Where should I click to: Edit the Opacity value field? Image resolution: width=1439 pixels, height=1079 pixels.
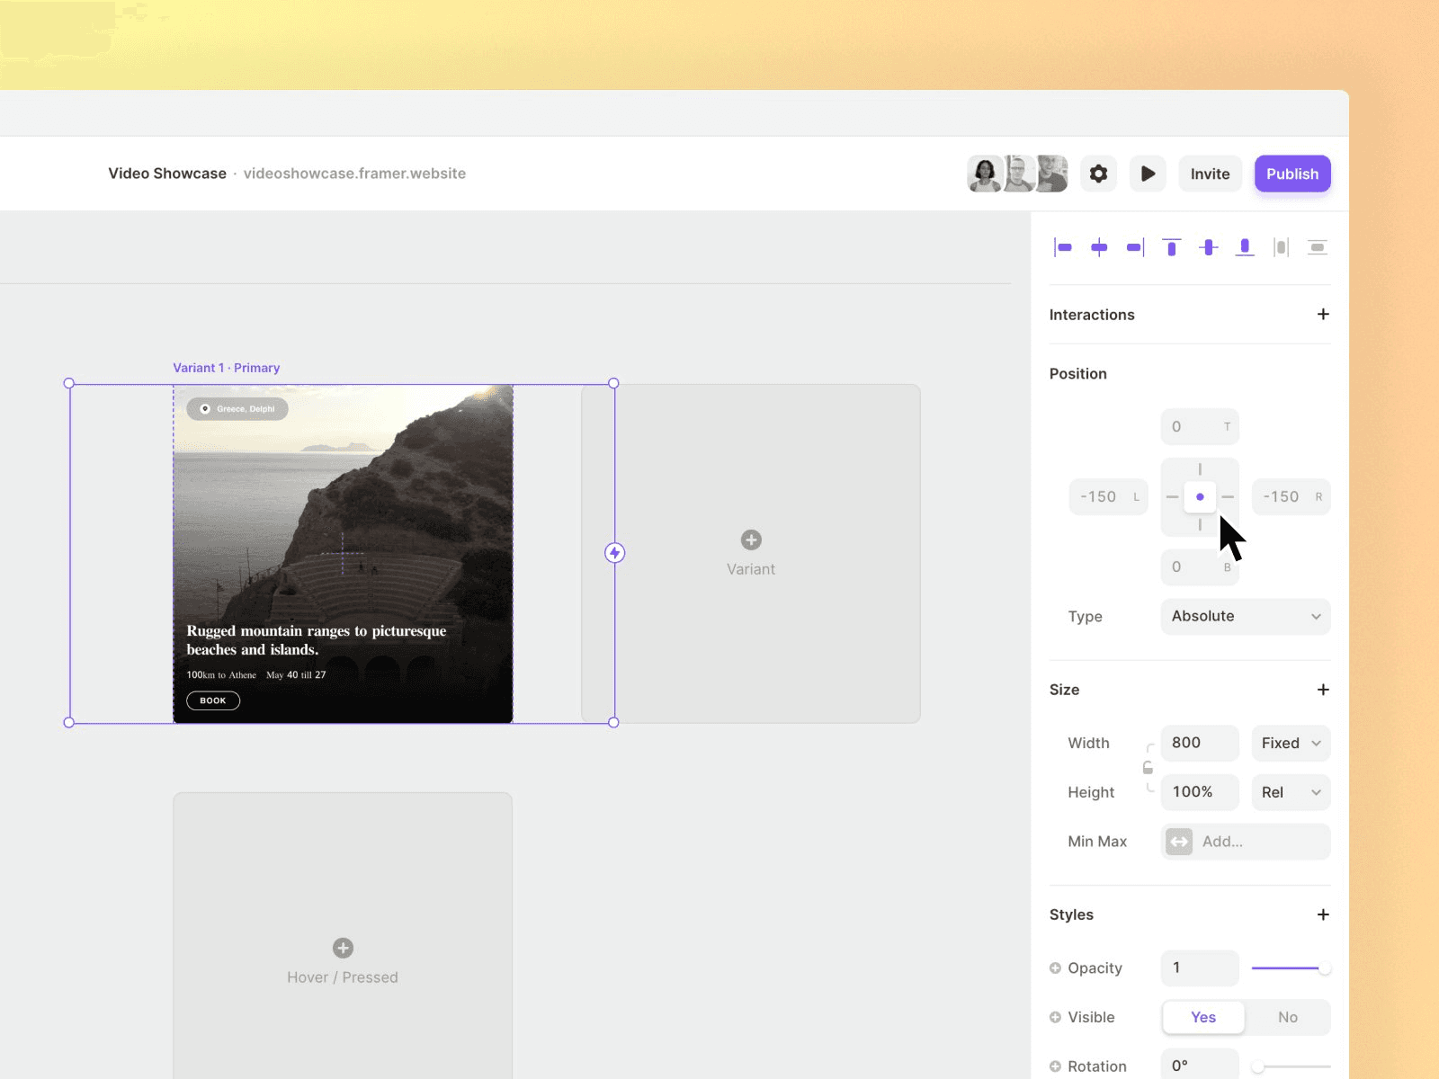point(1200,968)
